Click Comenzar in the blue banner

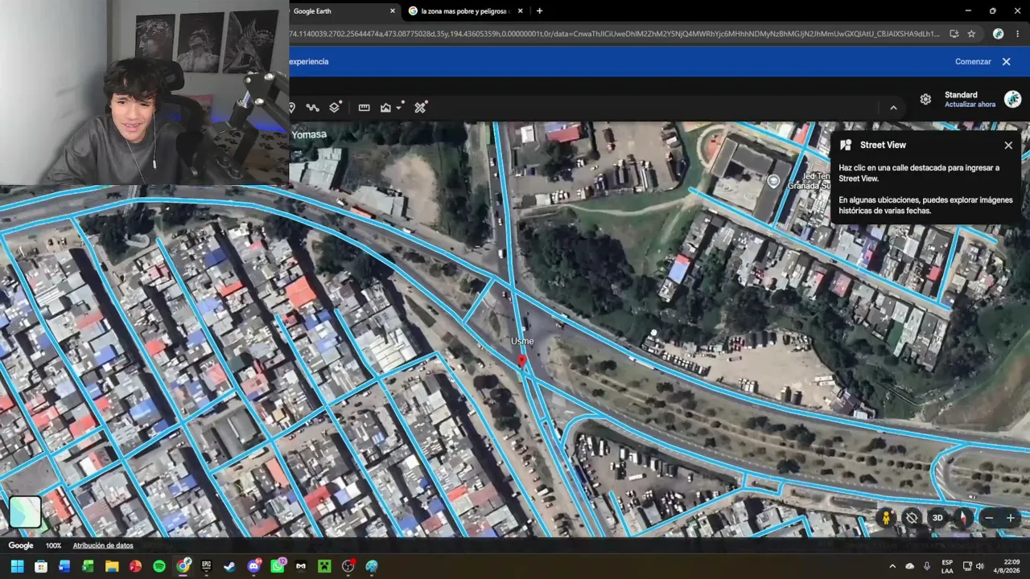coord(973,62)
